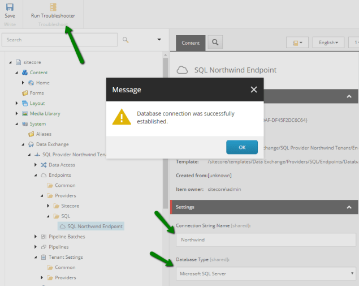Viewport: 359px width, 286px height.
Task: Open the Database Type dropdown
Action: click(x=265, y=274)
